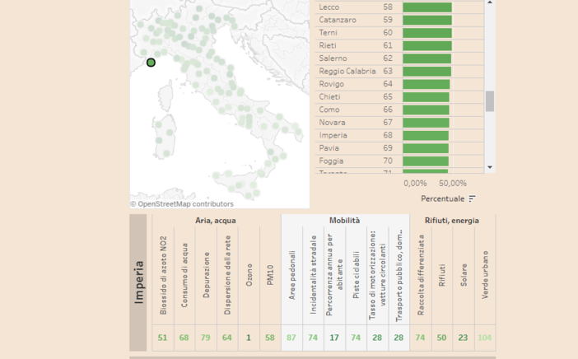Select the Lecco row
The width and height of the screenshot is (578, 359).
pos(399,7)
